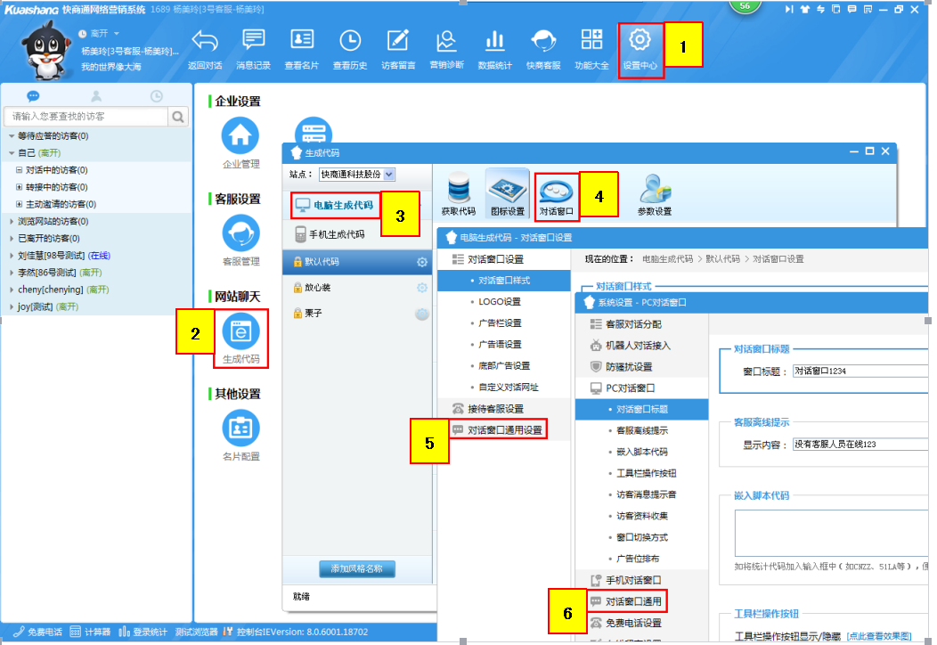Open 对话窗口 chat bubble icon
The height and width of the screenshot is (645, 937).
(557, 197)
